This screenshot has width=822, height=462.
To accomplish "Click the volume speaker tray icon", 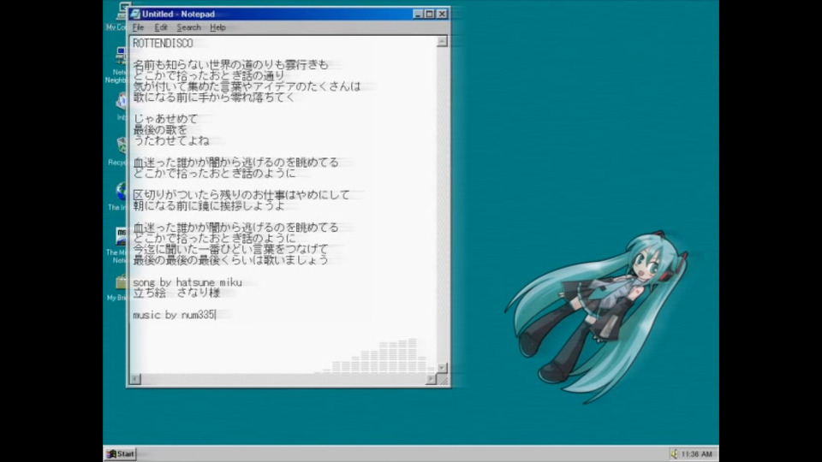I will click(674, 453).
